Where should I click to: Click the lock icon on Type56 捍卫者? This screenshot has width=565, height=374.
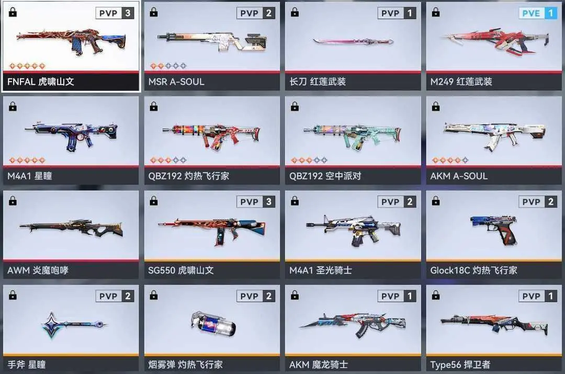pos(436,295)
